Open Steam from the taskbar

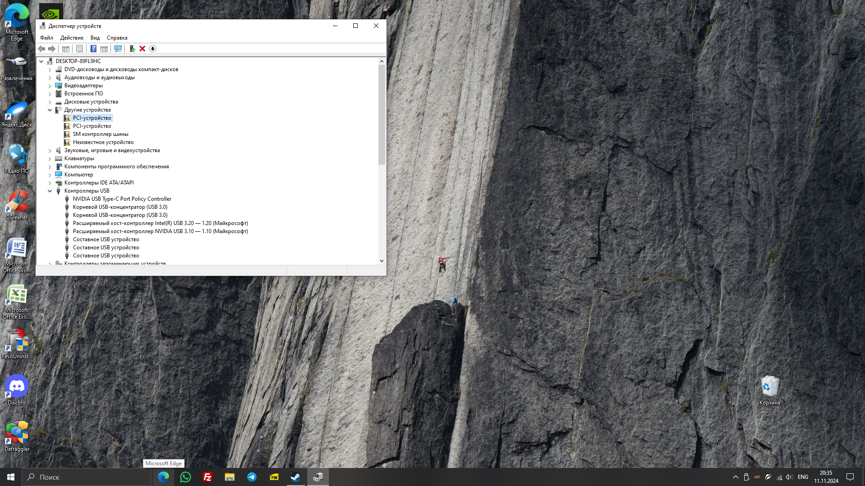point(296,477)
